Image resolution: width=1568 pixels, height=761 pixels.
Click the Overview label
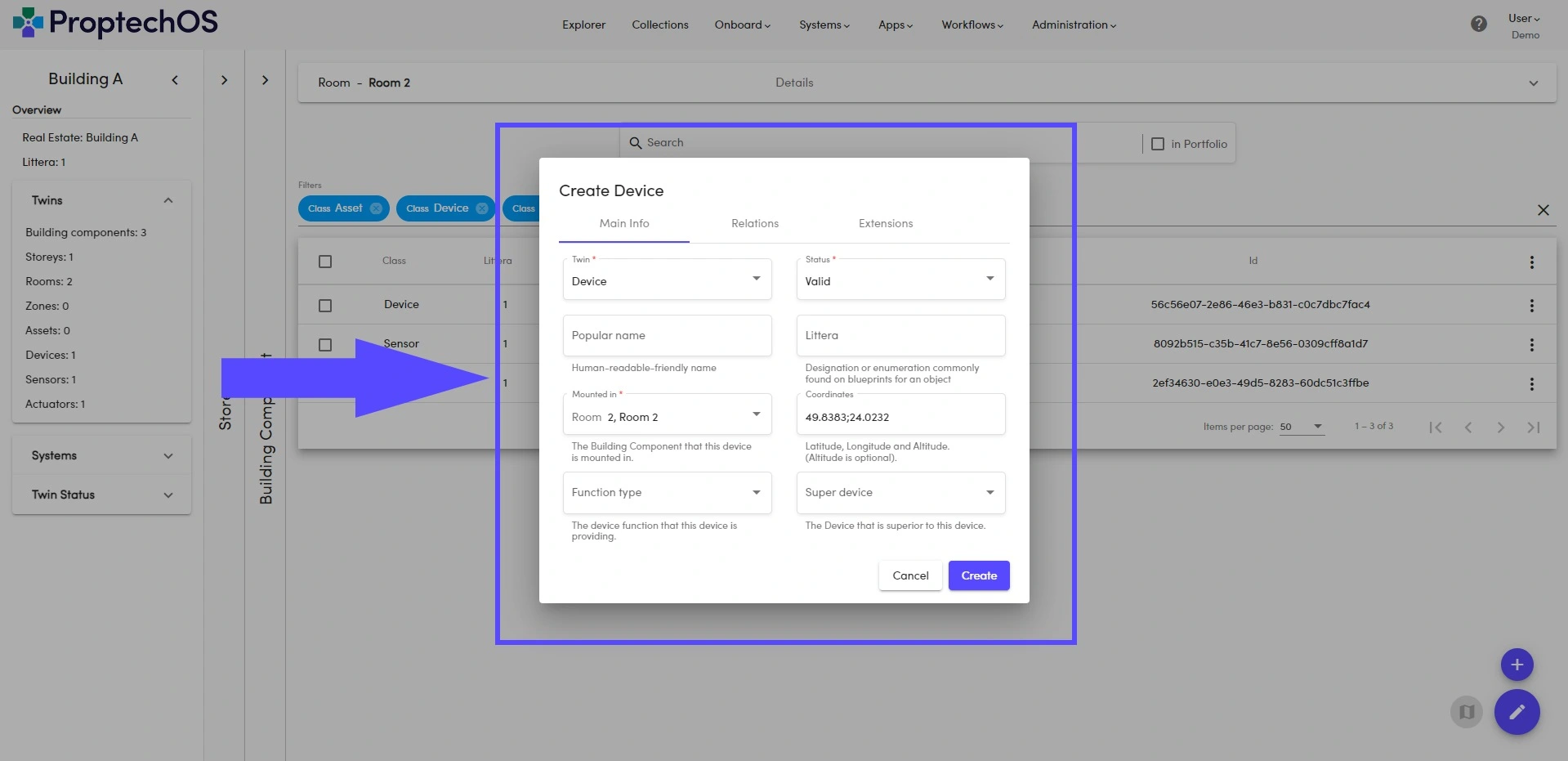tap(37, 110)
